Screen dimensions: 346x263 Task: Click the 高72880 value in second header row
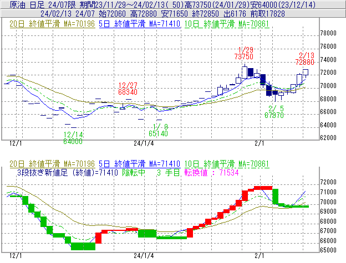coord(144,14)
